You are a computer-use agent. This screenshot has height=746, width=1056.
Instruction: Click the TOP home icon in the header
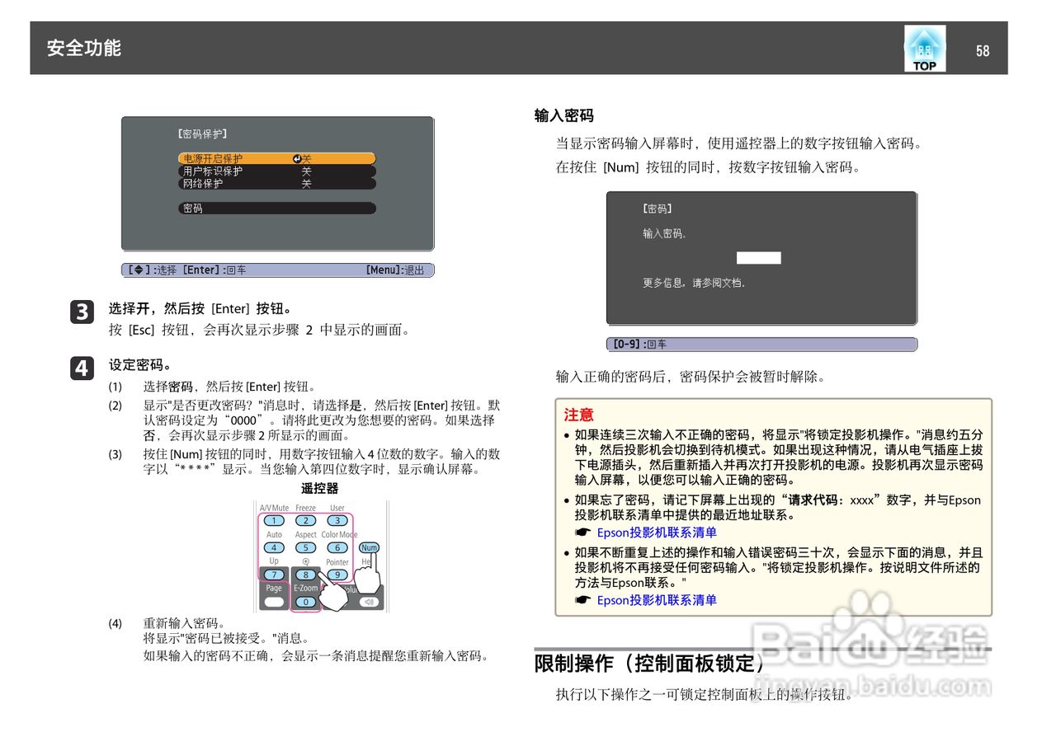(925, 49)
